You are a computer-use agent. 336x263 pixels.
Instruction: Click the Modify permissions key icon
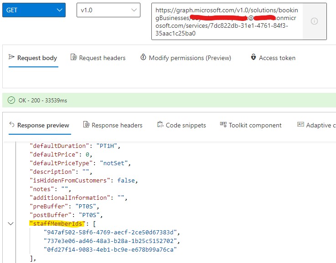pyautogui.click(x=143, y=57)
